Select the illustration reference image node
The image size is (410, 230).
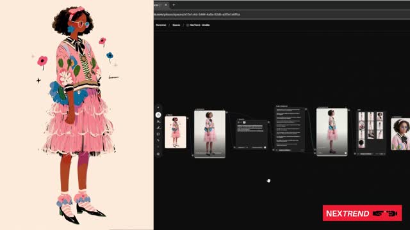[176, 132]
